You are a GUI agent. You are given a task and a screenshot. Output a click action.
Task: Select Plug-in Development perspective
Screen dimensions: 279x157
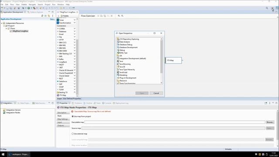pos(128,78)
